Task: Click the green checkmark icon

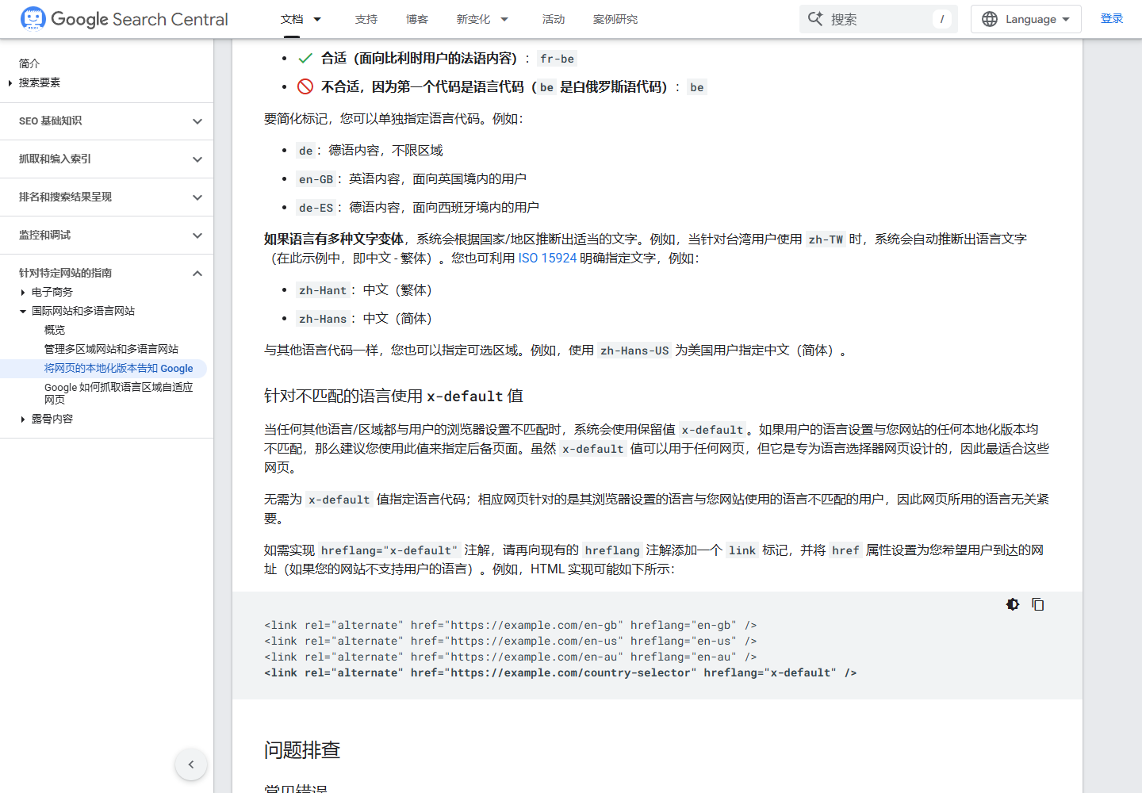Action: (305, 58)
